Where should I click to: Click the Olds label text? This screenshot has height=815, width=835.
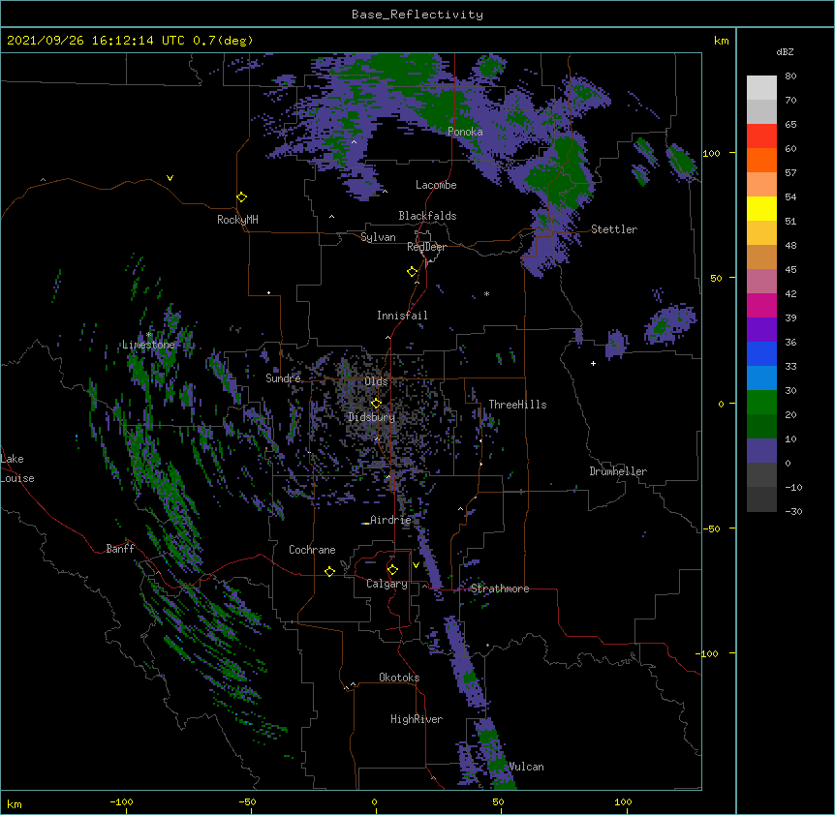coord(376,381)
